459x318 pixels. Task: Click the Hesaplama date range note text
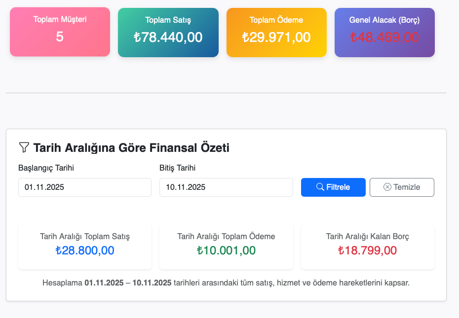[x=226, y=283]
